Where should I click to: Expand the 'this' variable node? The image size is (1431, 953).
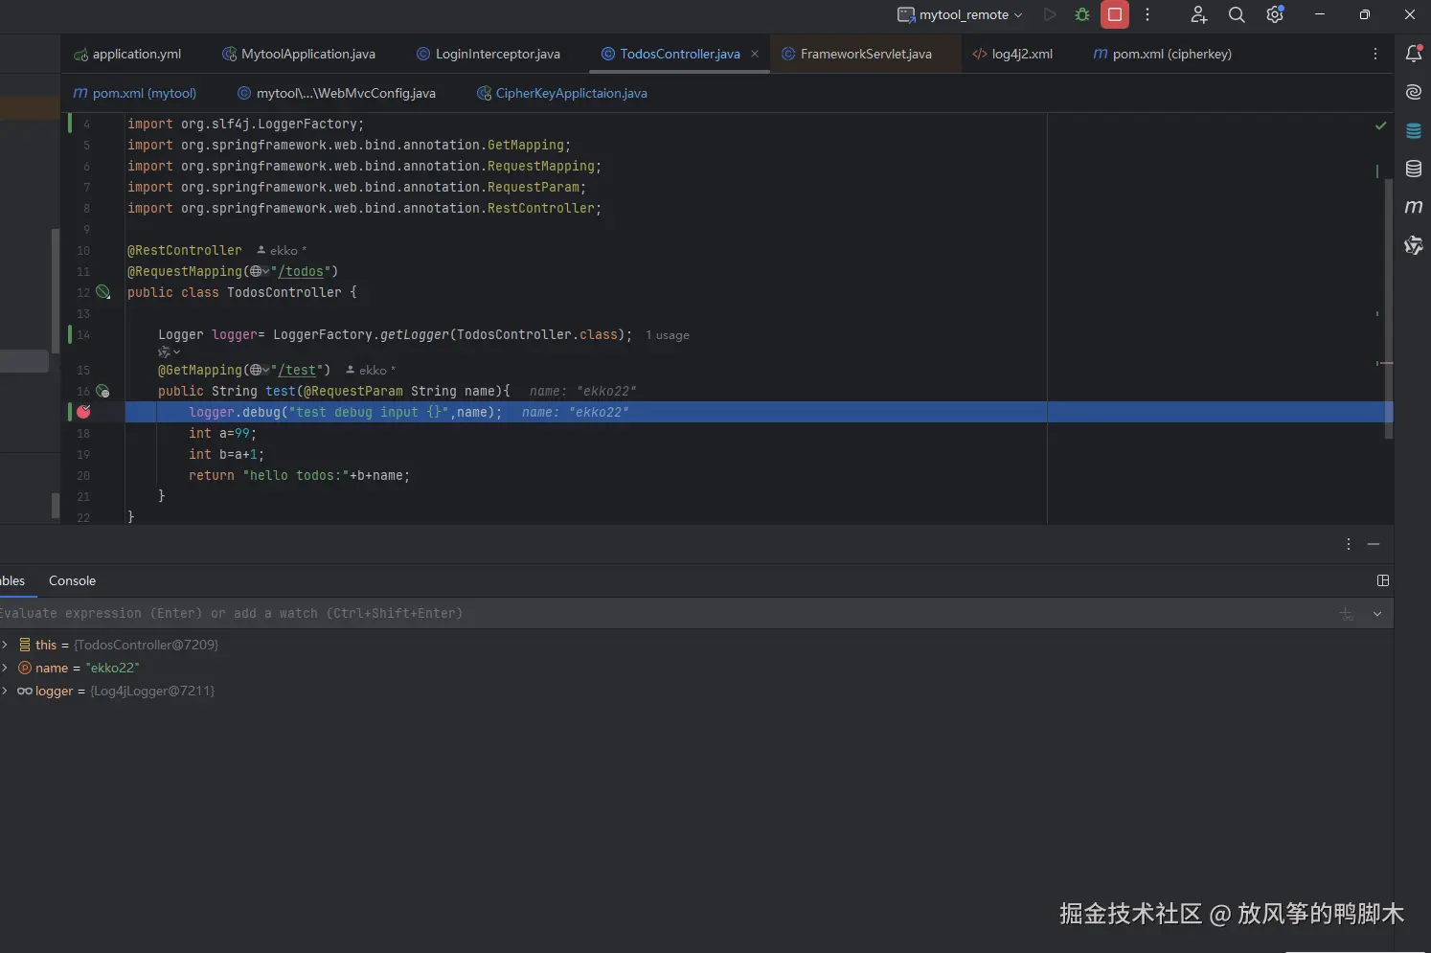point(5,645)
